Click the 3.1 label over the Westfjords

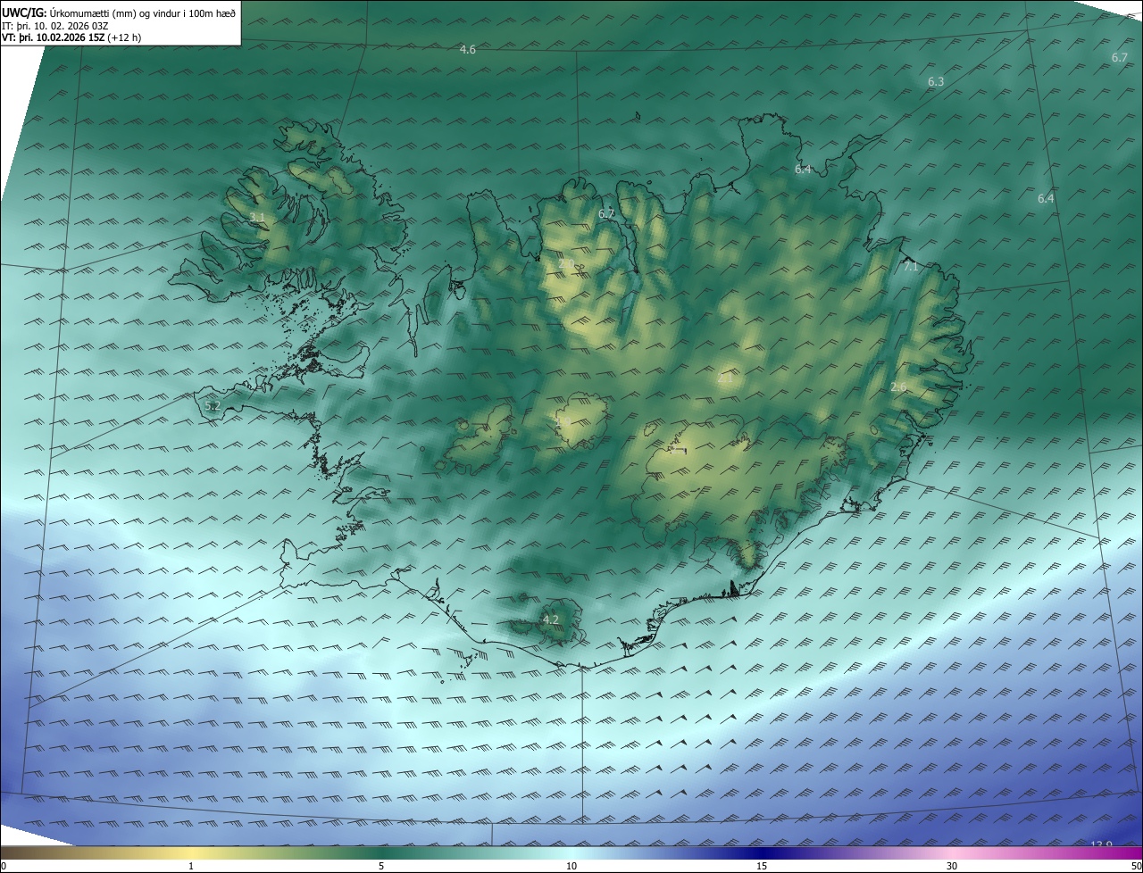257,218
